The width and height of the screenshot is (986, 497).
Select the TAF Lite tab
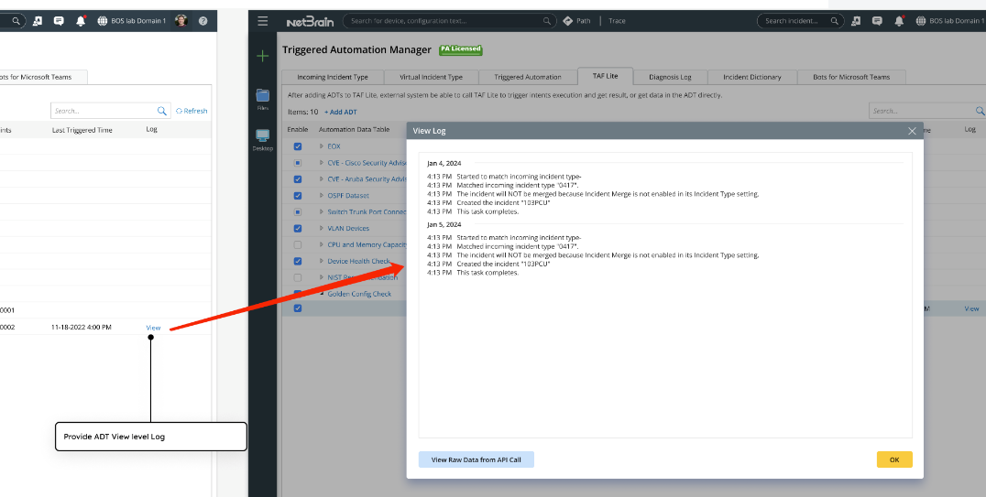(x=605, y=76)
